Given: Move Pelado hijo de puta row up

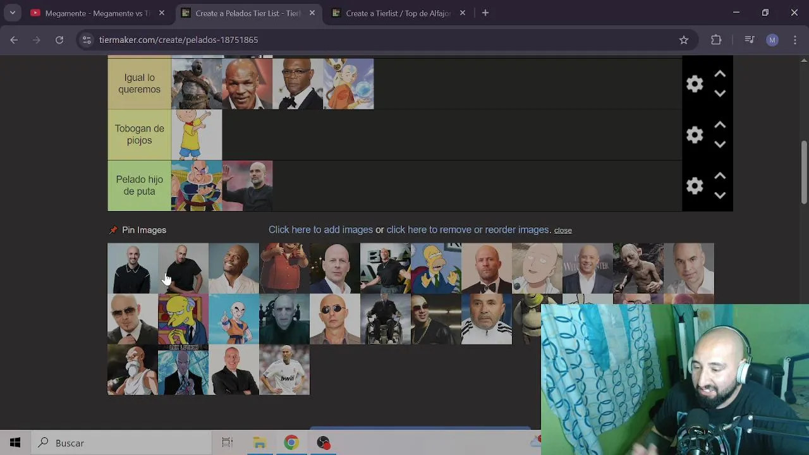Looking at the screenshot, I should pos(720,176).
